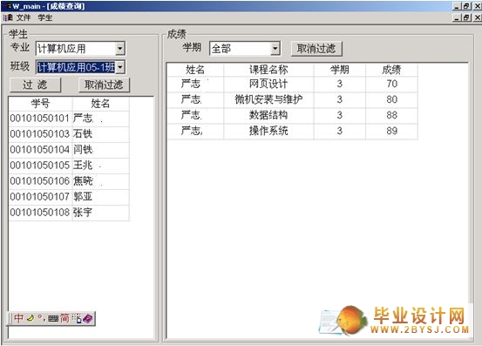Click 取消过滤 button in 成绩 panel
This screenshot has height=346, width=482.
(316, 49)
